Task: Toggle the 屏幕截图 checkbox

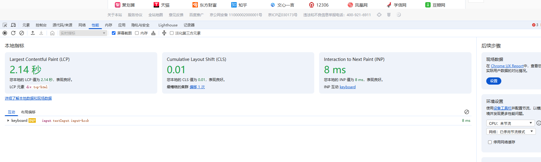Action: click(x=114, y=33)
